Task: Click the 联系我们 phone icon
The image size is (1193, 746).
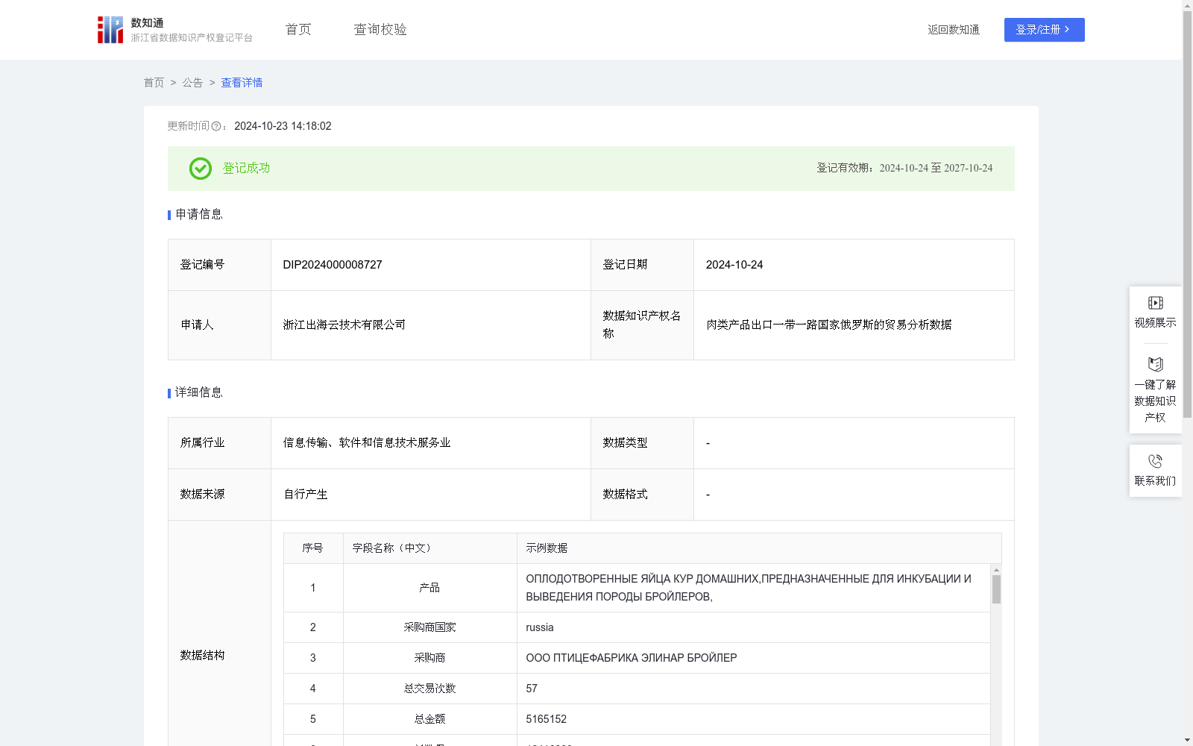Action: pos(1155,461)
